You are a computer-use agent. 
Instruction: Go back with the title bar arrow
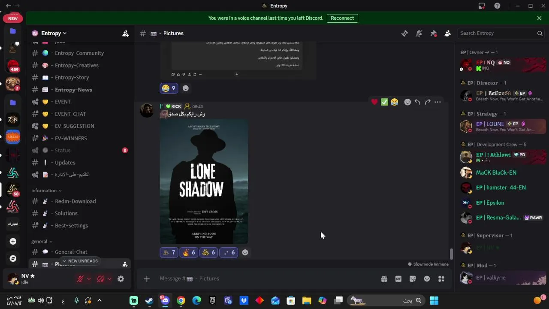pos(8,6)
